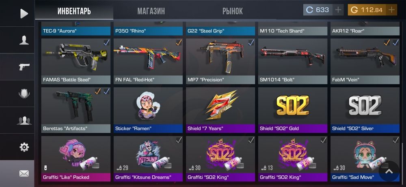Toggle the checkmark on FAMAS "Battle Steel"

click(106, 42)
